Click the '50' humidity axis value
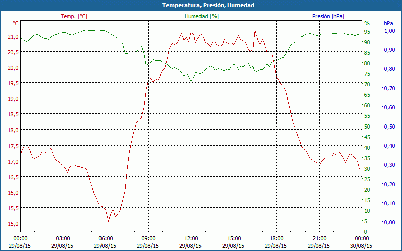The image size is (402, 251). tap(367, 127)
